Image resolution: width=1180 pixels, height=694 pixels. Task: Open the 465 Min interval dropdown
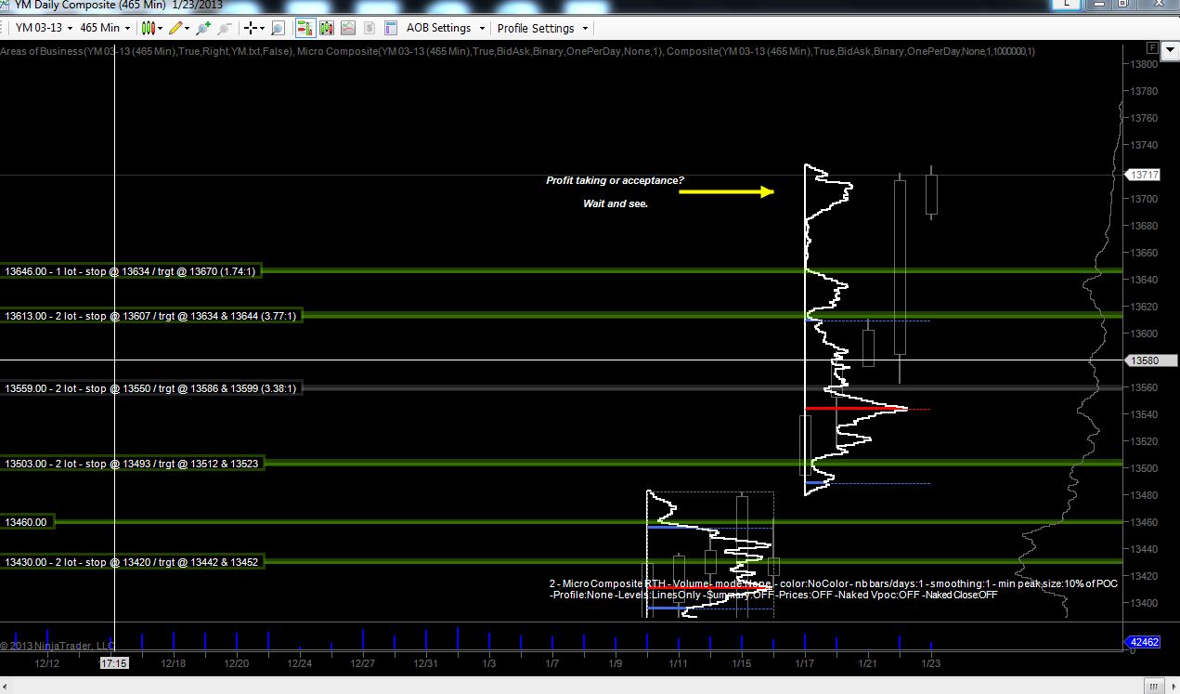(x=104, y=28)
